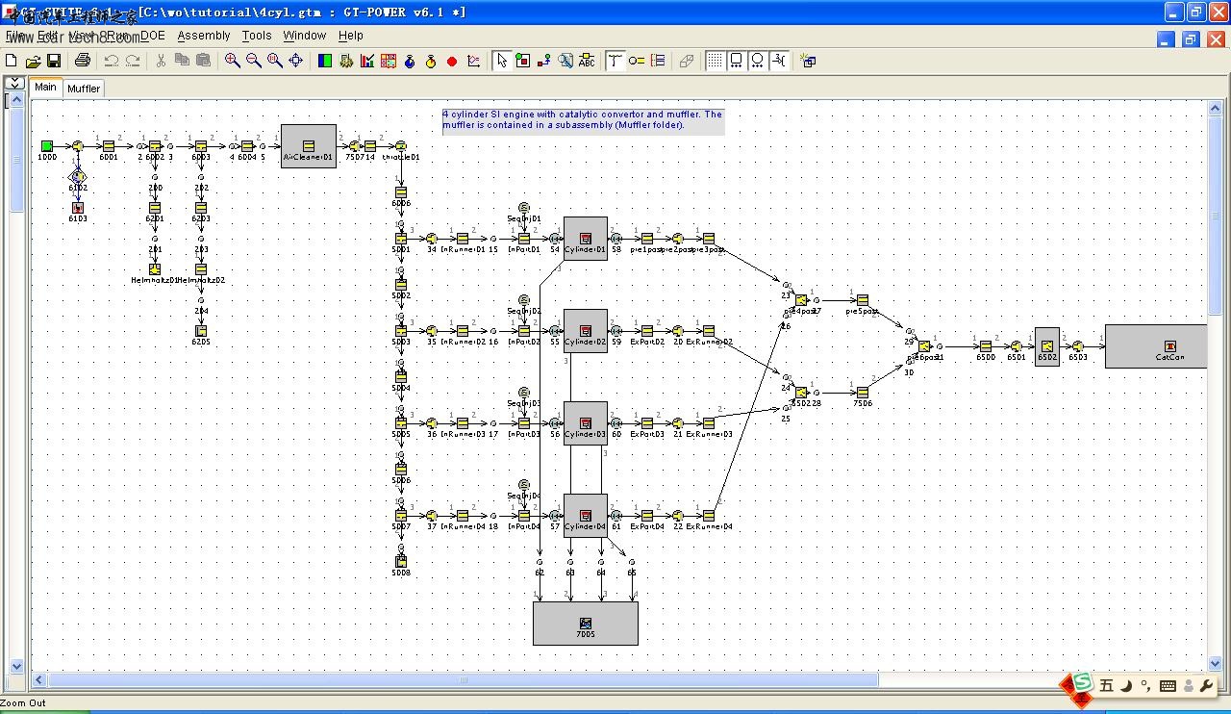This screenshot has width=1231, height=714.
Task: Click the save floppy disk icon
Action: click(54, 61)
